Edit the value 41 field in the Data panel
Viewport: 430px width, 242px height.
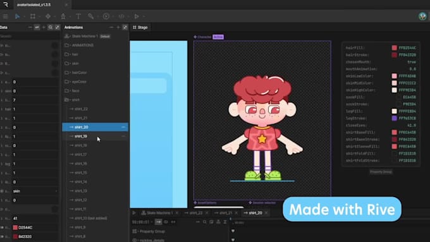coord(35,219)
